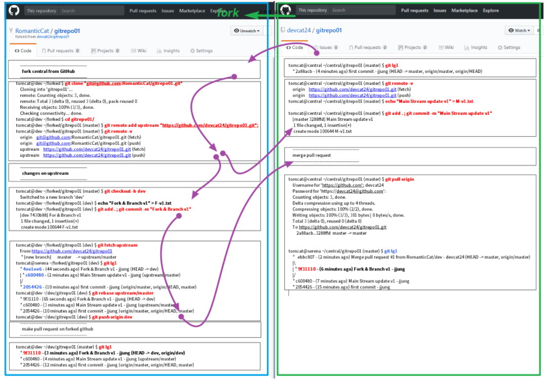
Task: Select Insights tab in devcat24 repository
Action: click(x=476, y=48)
